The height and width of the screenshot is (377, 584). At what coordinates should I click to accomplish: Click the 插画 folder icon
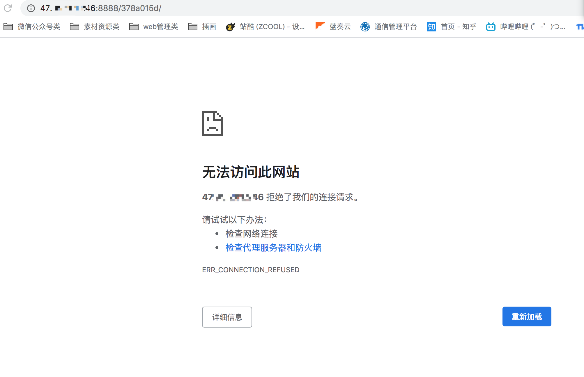tap(193, 27)
